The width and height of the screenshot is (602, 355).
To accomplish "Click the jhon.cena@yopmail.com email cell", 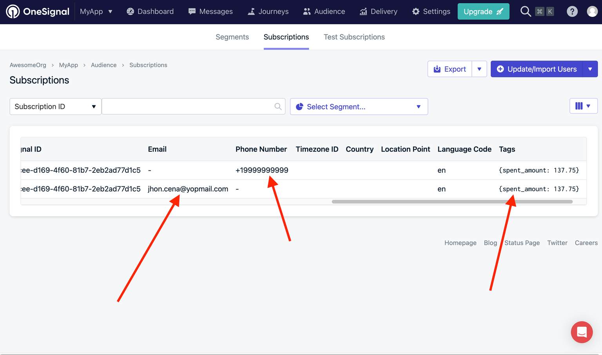I will [x=188, y=189].
